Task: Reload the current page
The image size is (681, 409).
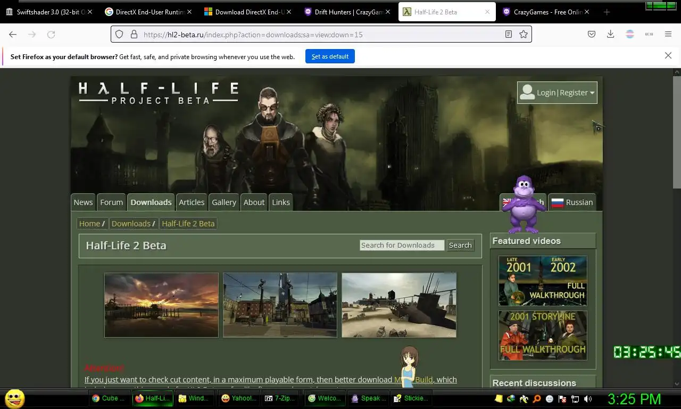Action: pyautogui.click(x=51, y=34)
